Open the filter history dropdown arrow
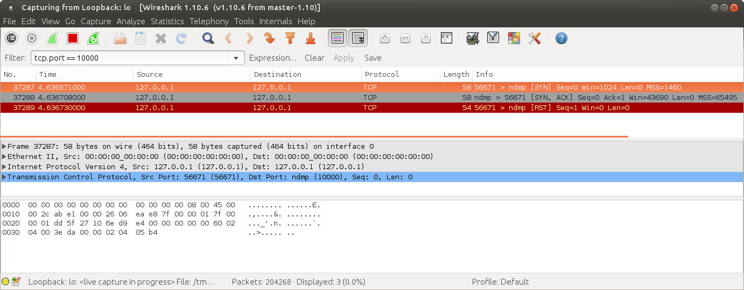 coord(236,58)
